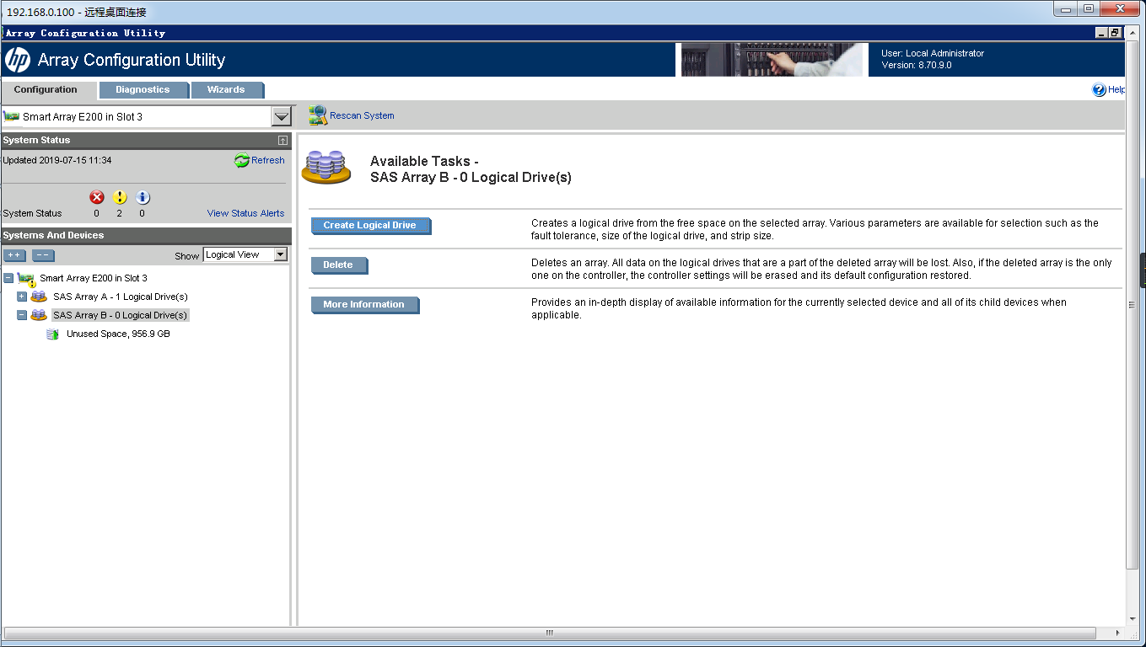Screen dimensions: 1146x647
Task: Click the More Information button
Action: [364, 305]
